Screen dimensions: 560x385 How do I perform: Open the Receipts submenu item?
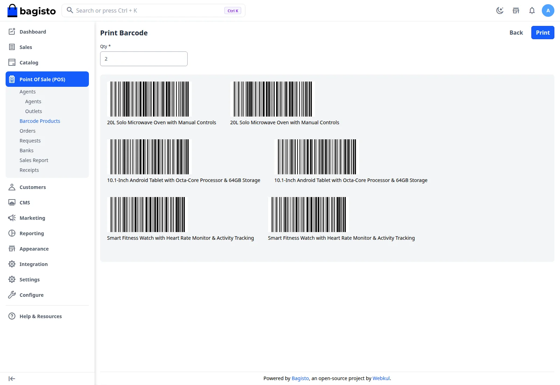tap(29, 170)
